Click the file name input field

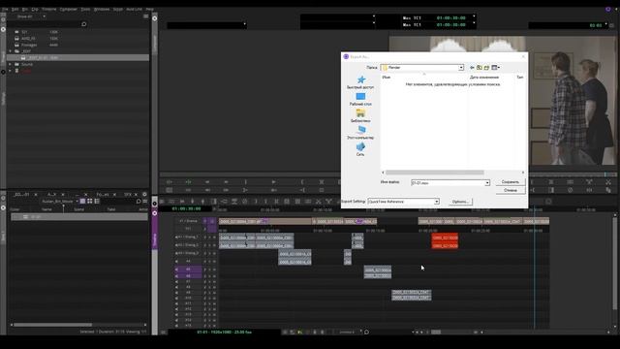[x=448, y=183]
